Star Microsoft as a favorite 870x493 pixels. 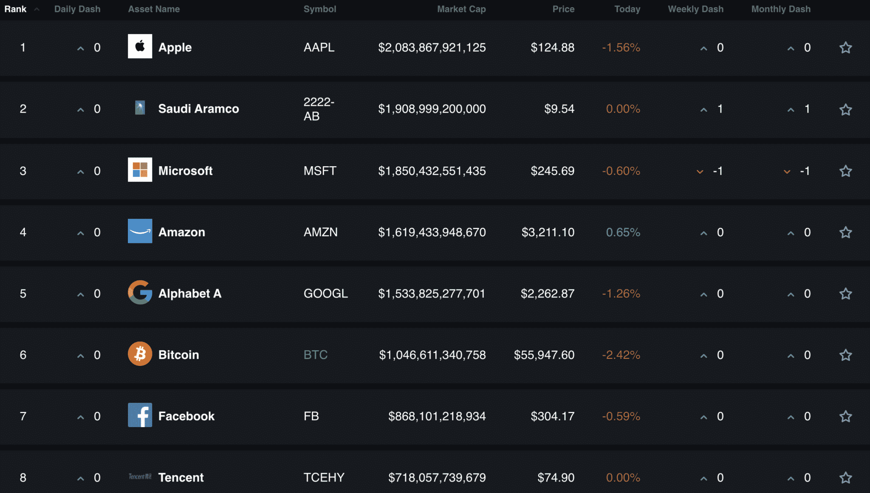point(845,171)
